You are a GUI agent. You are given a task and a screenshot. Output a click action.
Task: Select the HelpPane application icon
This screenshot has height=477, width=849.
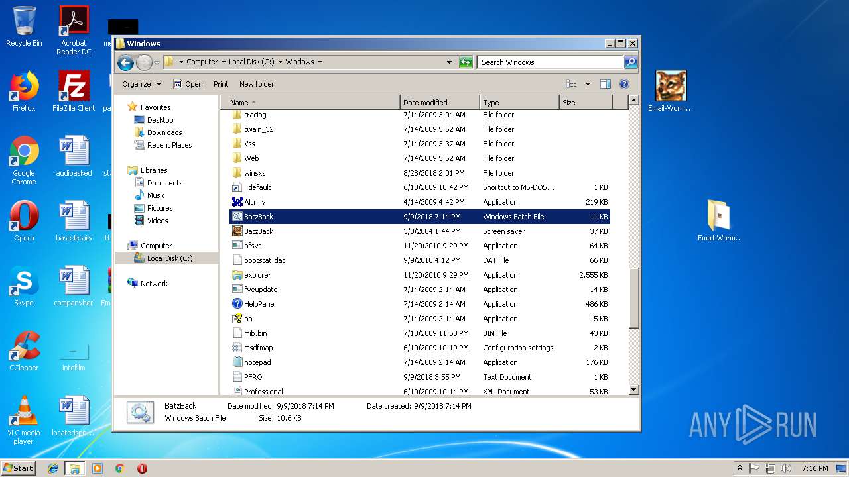[x=237, y=304]
